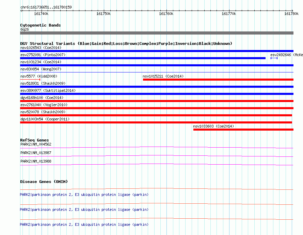Open the third PARK2 parkin OMIM link
Viewport: 303px width, 235px height.
click(x=84, y=224)
